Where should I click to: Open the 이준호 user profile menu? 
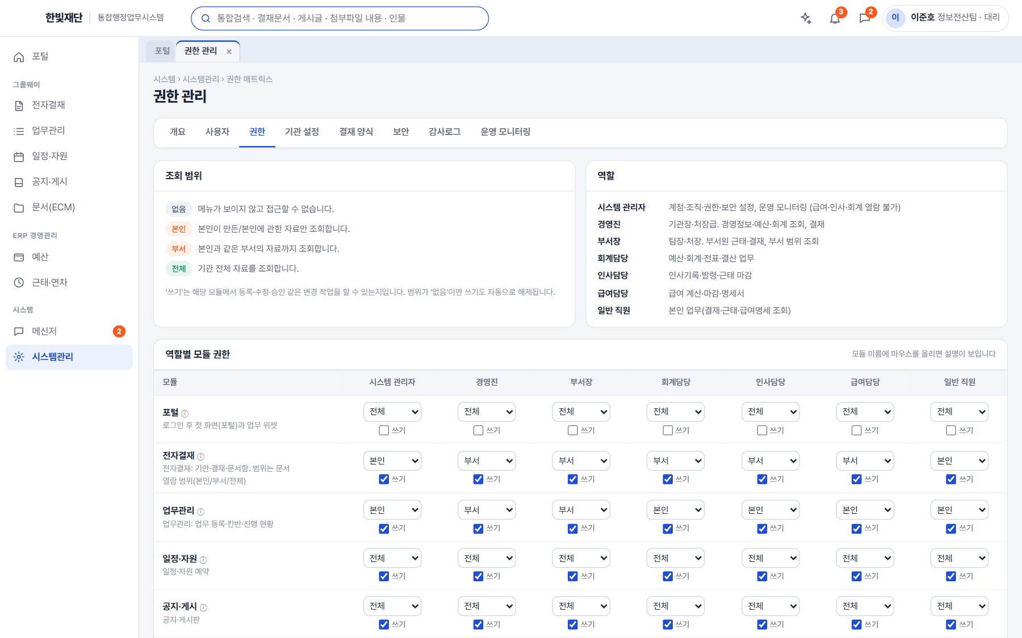(x=946, y=18)
